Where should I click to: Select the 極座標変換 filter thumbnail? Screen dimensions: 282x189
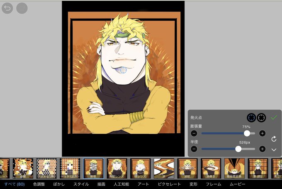pyautogui.click(x=235, y=168)
